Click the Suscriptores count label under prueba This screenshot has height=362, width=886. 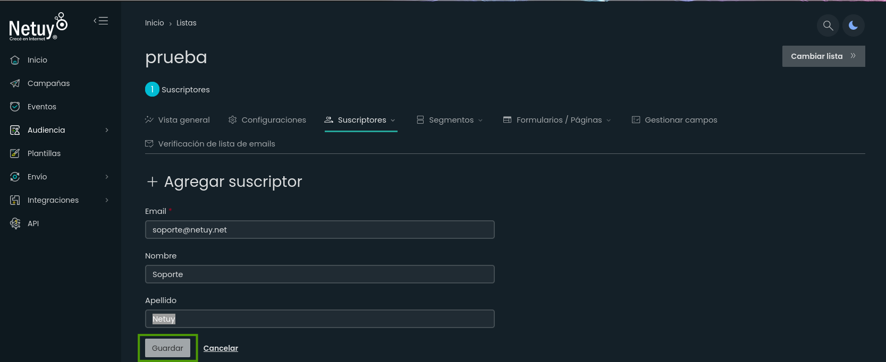[185, 90]
